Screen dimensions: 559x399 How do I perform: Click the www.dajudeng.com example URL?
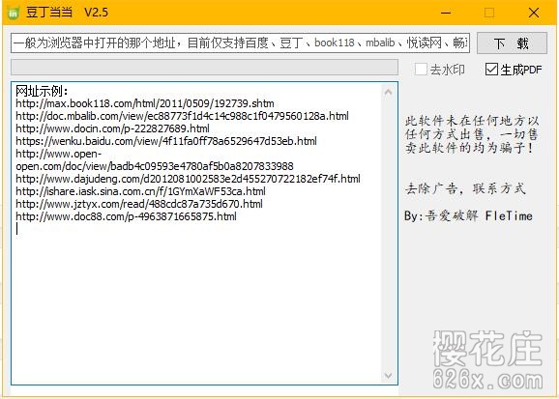[x=188, y=179]
